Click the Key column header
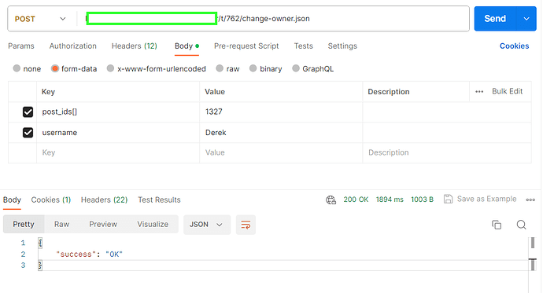The width and height of the screenshot is (543, 293). (x=48, y=92)
